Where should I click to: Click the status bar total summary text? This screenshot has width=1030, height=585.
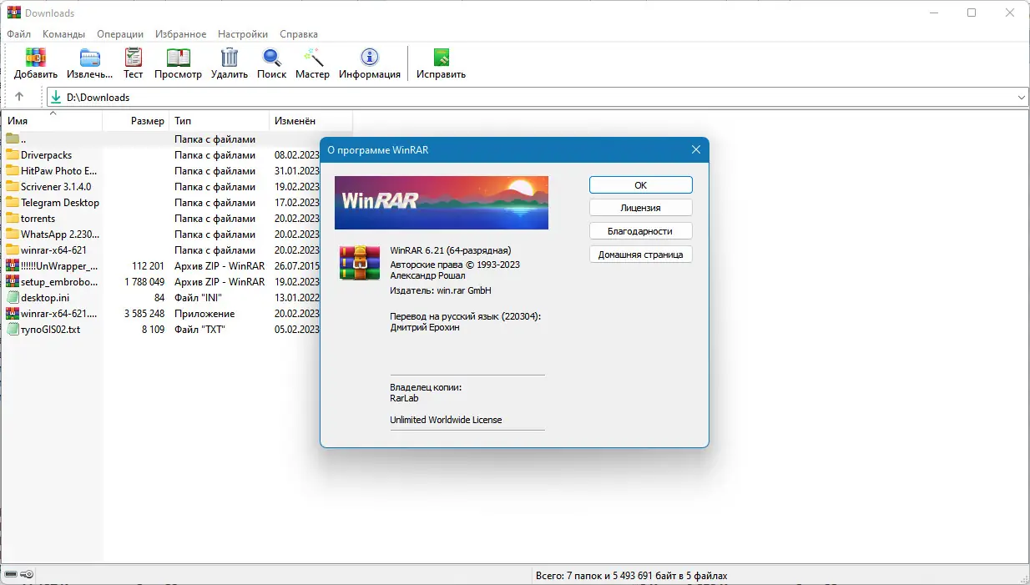tap(630, 576)
